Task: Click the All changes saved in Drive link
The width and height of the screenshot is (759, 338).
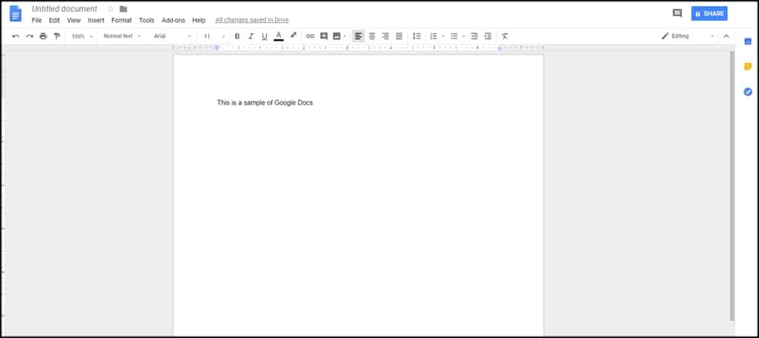Action: (x=252, y=20)
